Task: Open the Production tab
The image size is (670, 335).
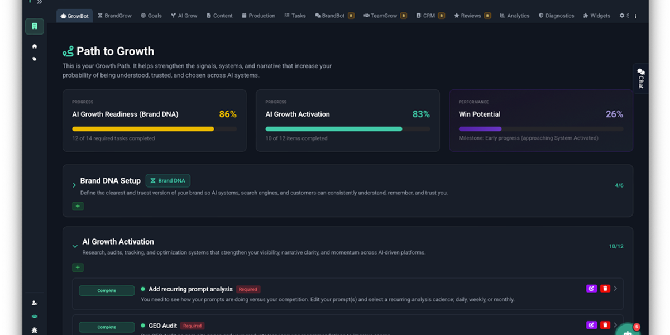Action: click(259, 16)
